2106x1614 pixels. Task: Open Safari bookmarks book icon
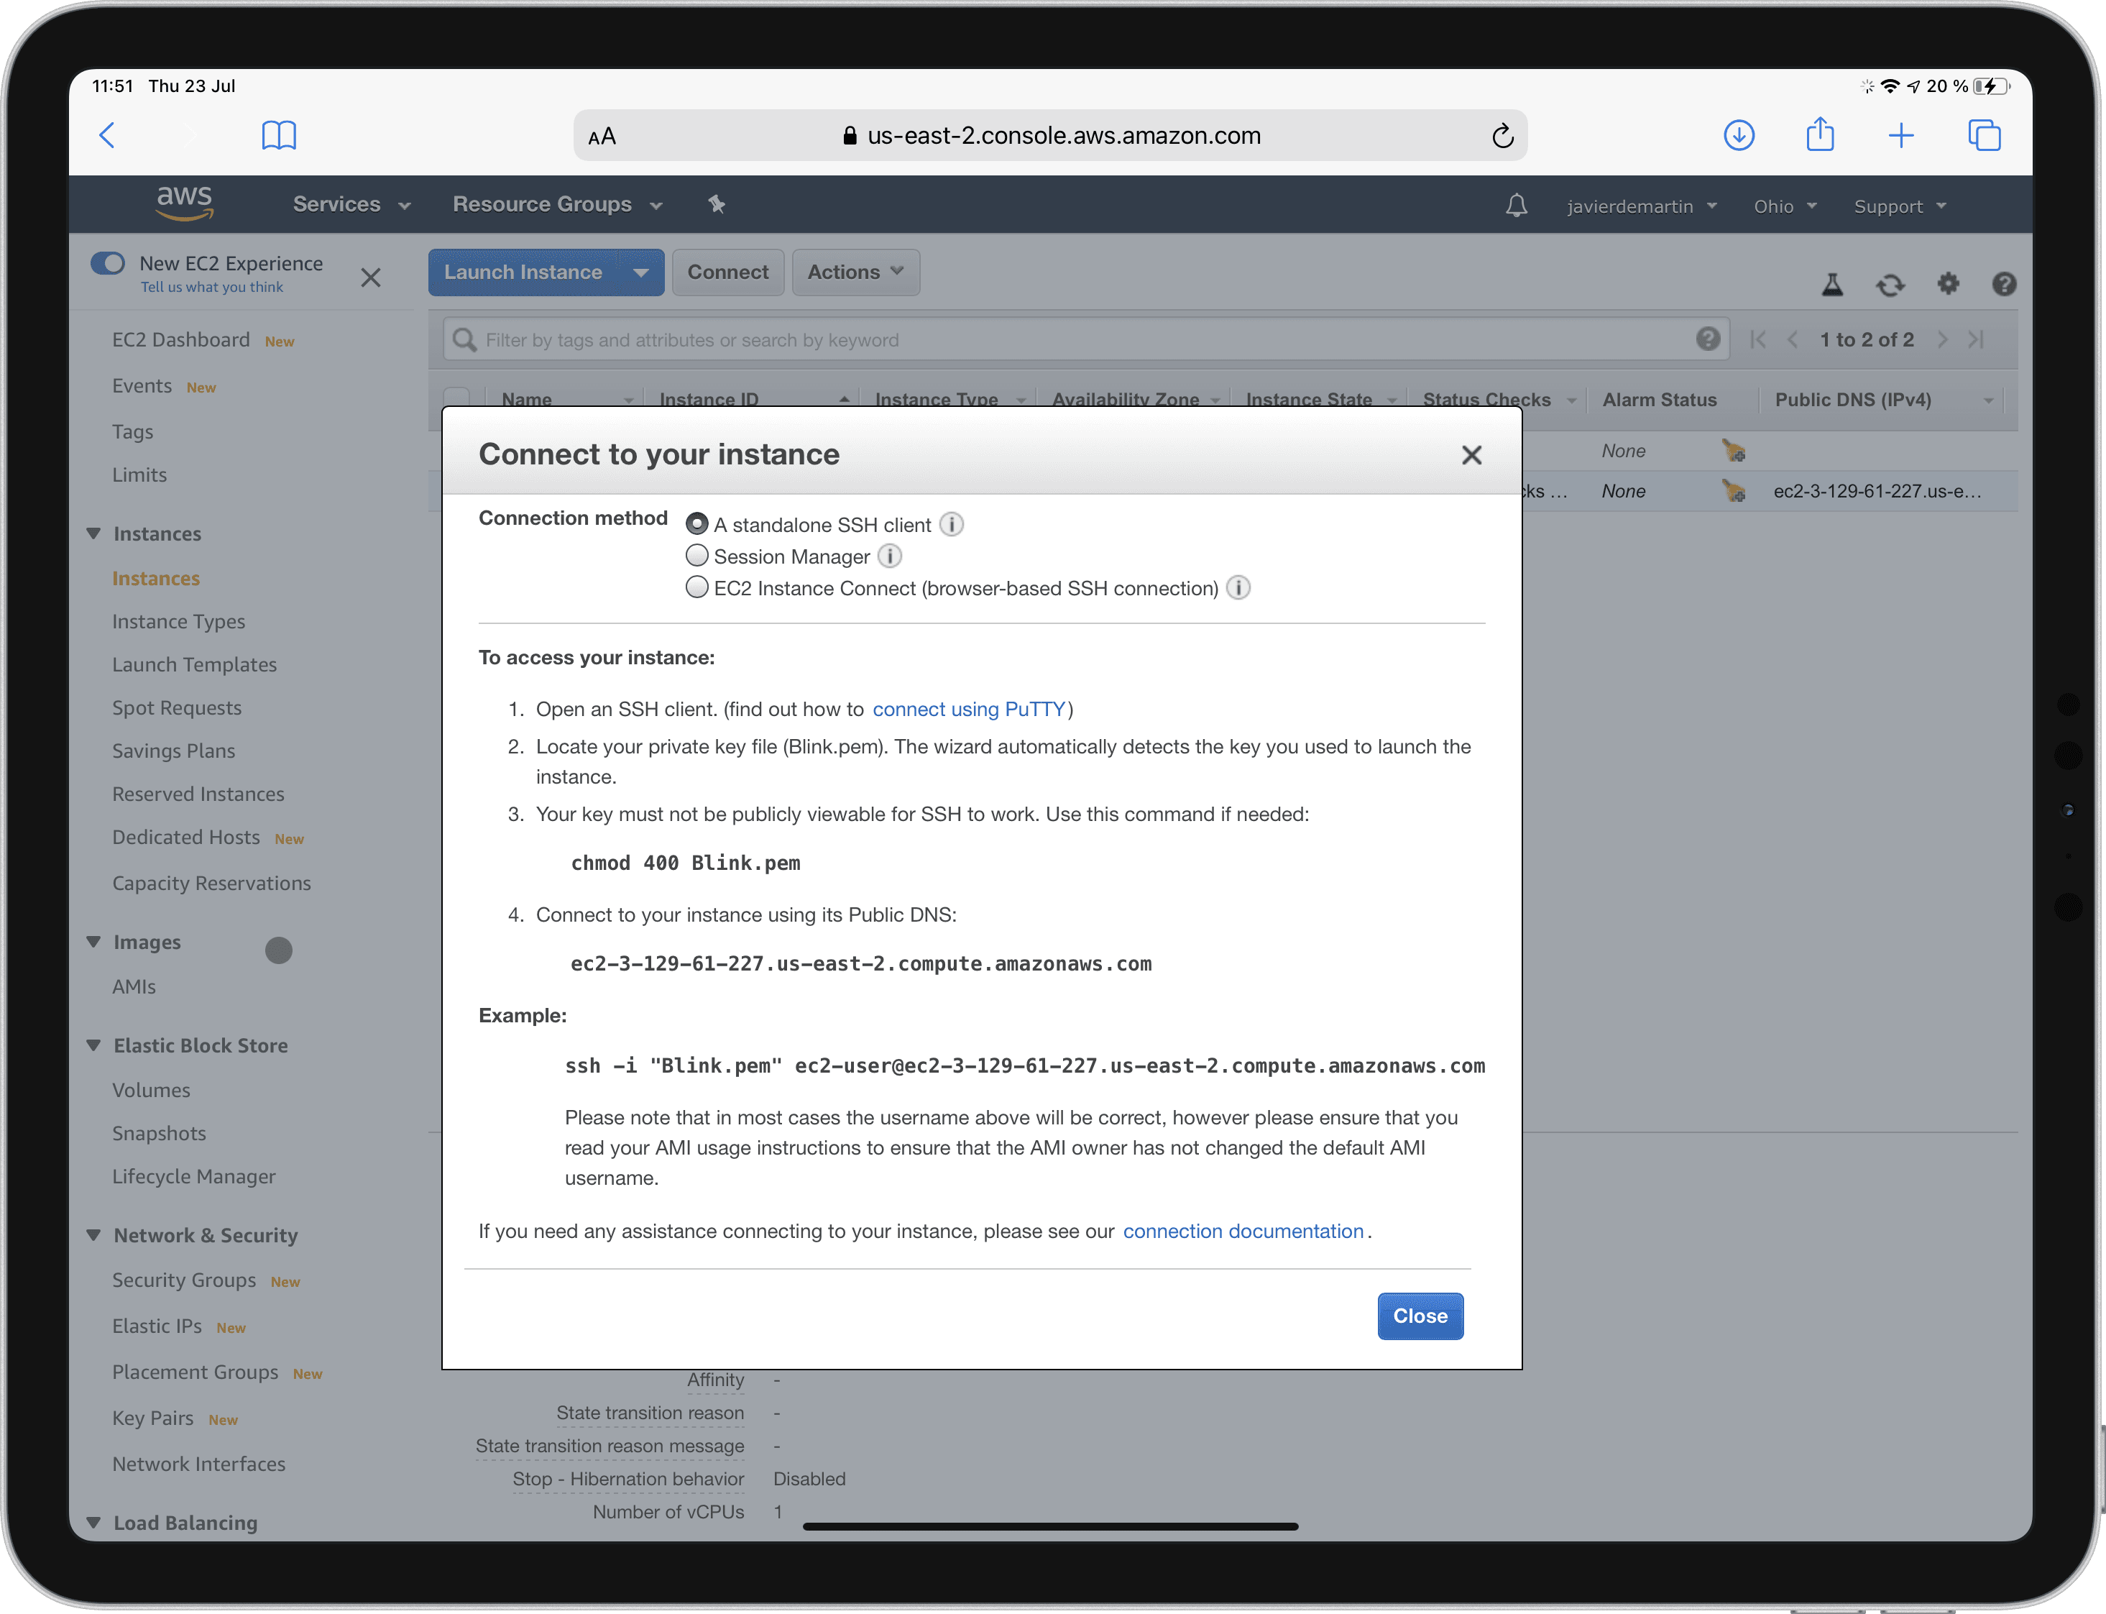point(278,135)
